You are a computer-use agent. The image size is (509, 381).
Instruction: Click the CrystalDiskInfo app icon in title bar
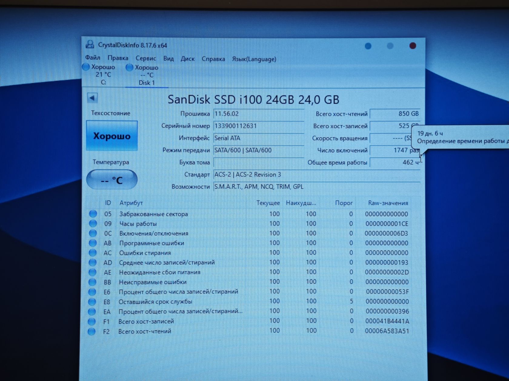pos(90,44)
